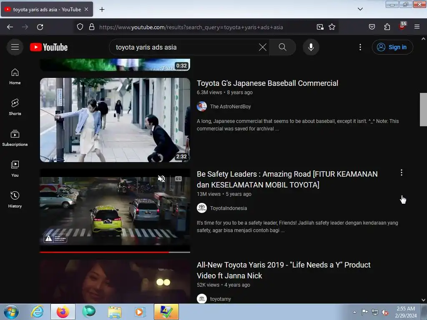The width and height of the screenshot is (427, 320).
Task: Submit search with the magnifier button
Action: click(x=282, y=47)
